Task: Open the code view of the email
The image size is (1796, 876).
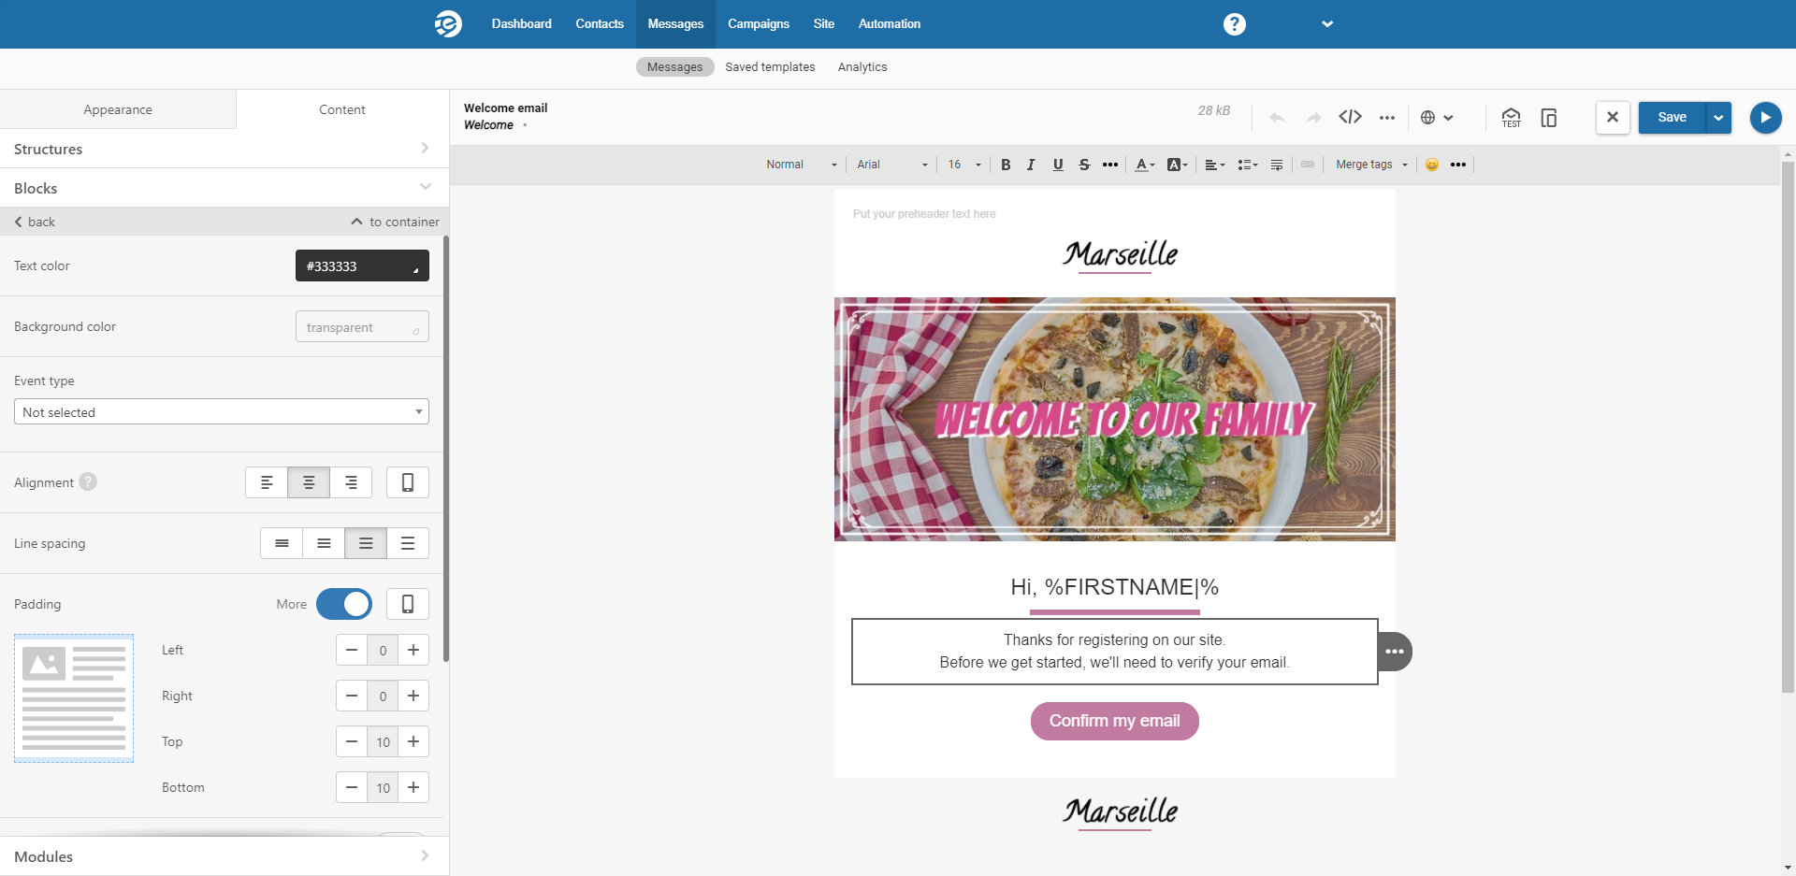Action: (x=1350, y=117)
